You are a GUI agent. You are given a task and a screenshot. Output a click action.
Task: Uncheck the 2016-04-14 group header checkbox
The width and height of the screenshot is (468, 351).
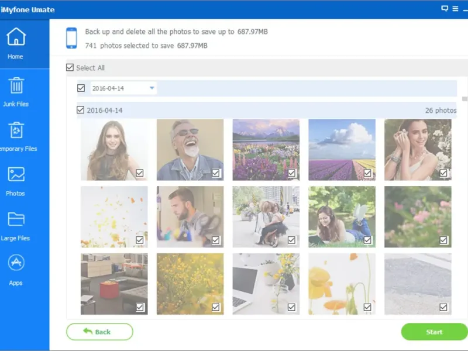point(80,110)
